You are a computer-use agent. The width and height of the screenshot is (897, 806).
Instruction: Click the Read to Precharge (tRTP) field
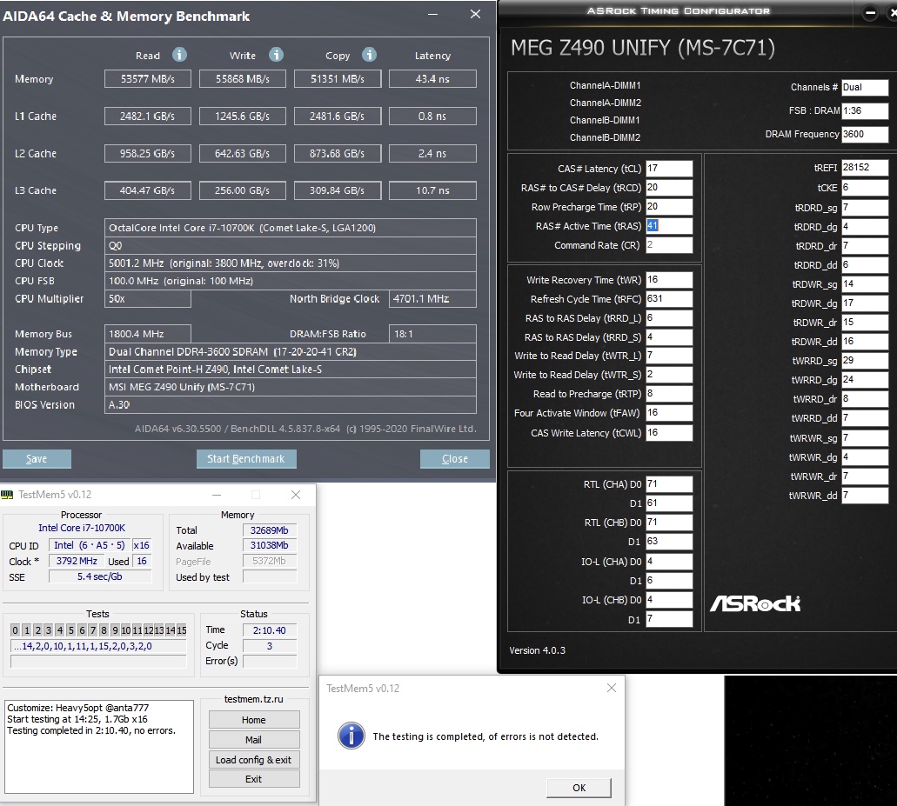pos(669,394)
